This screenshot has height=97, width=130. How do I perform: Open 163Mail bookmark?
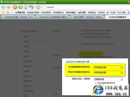click(101, 12)
